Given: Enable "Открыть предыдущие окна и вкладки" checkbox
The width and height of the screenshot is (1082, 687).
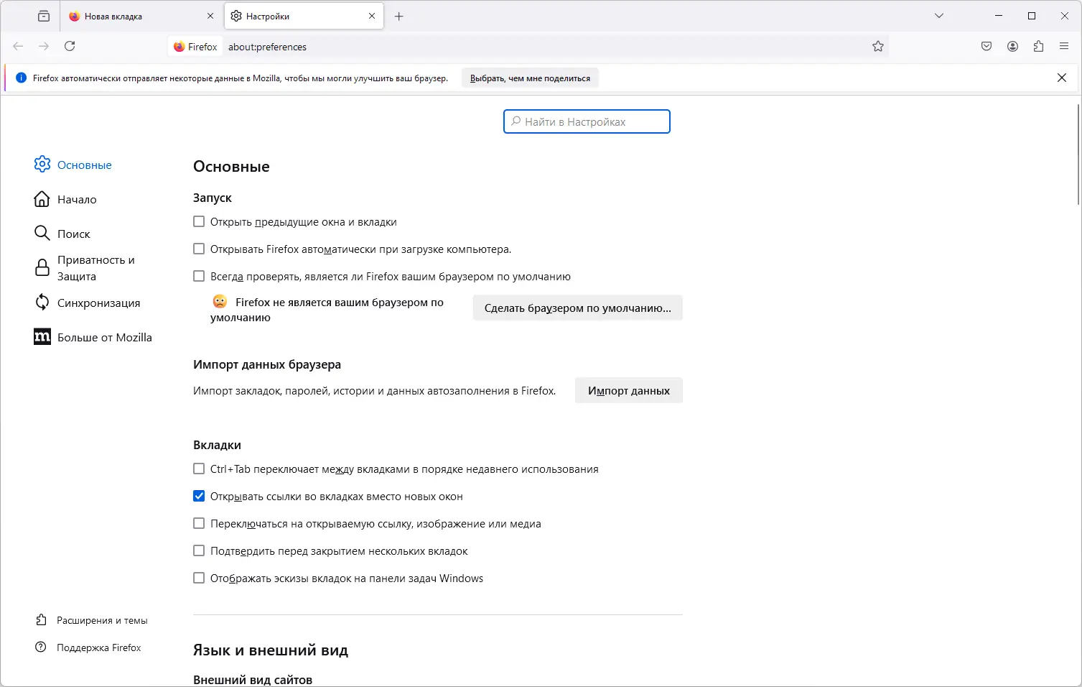Looking at the screenshot, I should [x=199, y=222].
